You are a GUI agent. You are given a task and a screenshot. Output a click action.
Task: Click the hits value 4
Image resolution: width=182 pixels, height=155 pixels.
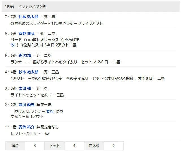click(74, 146)
